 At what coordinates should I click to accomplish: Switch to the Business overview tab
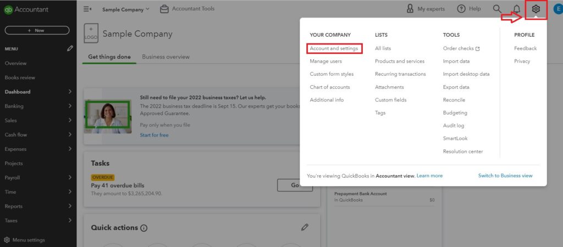click(x=166, y=57)
